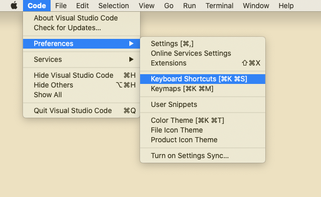Open the Run menu
The image size is (321, 197).
tap(189, 6)
